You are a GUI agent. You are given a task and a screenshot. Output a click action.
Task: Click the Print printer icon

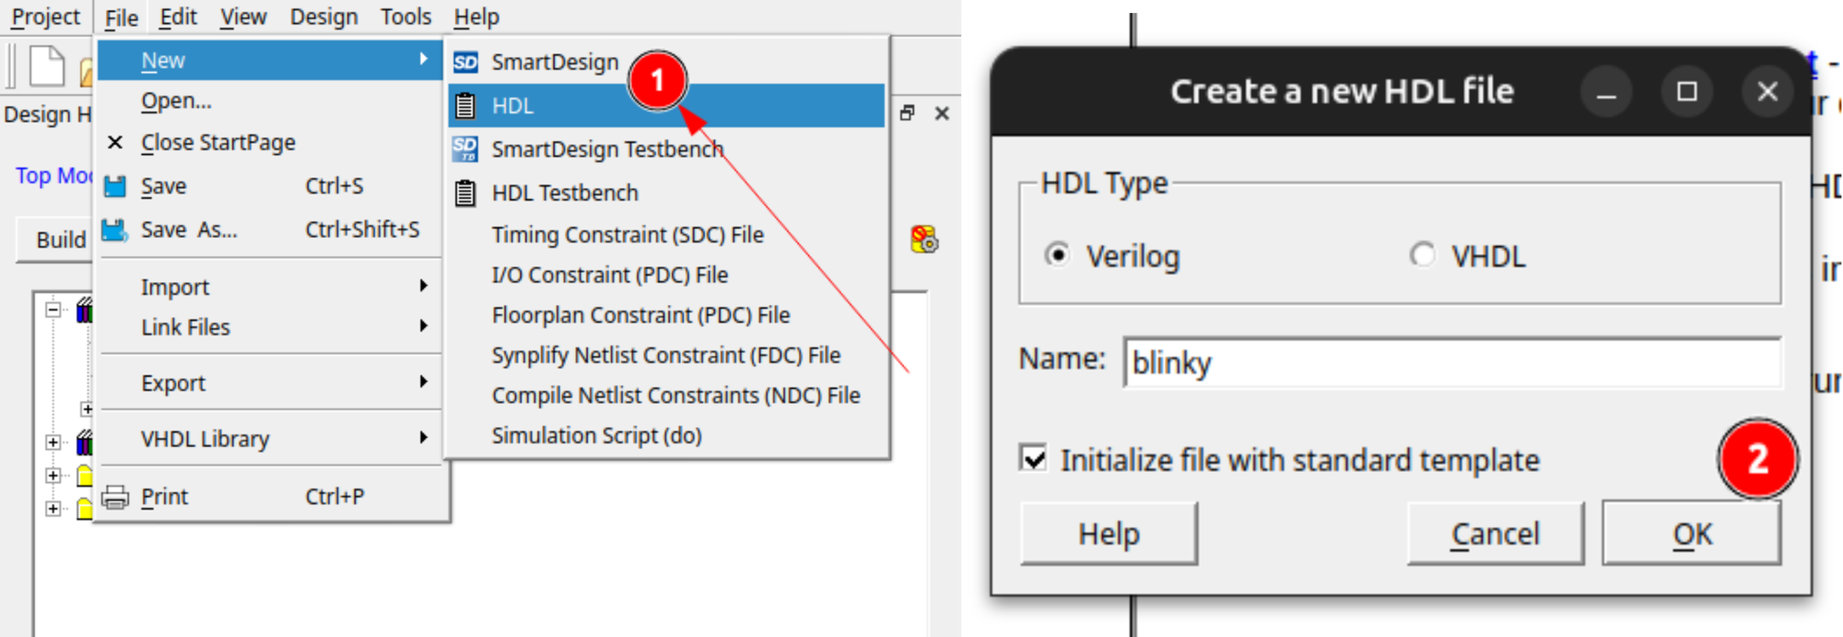[115, 498]
